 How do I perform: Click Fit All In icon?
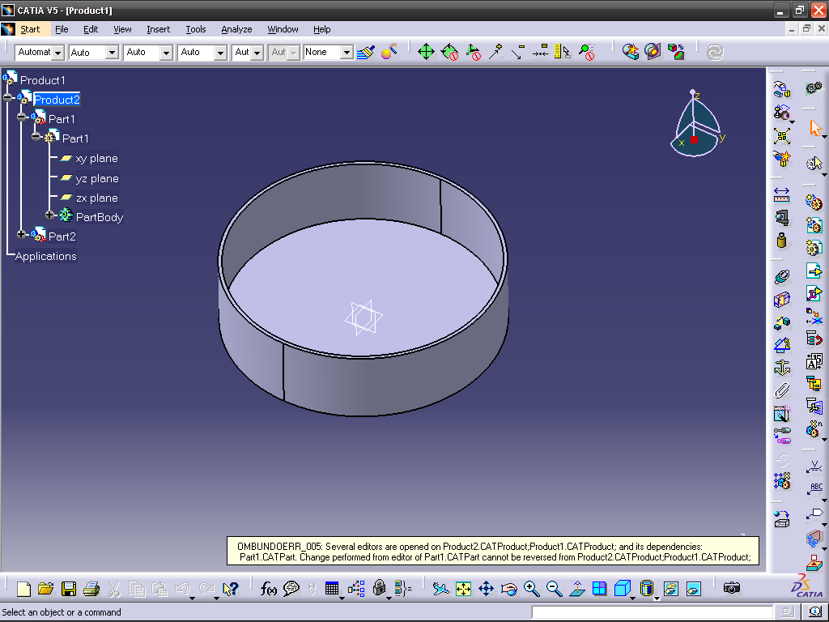point(463,588)
